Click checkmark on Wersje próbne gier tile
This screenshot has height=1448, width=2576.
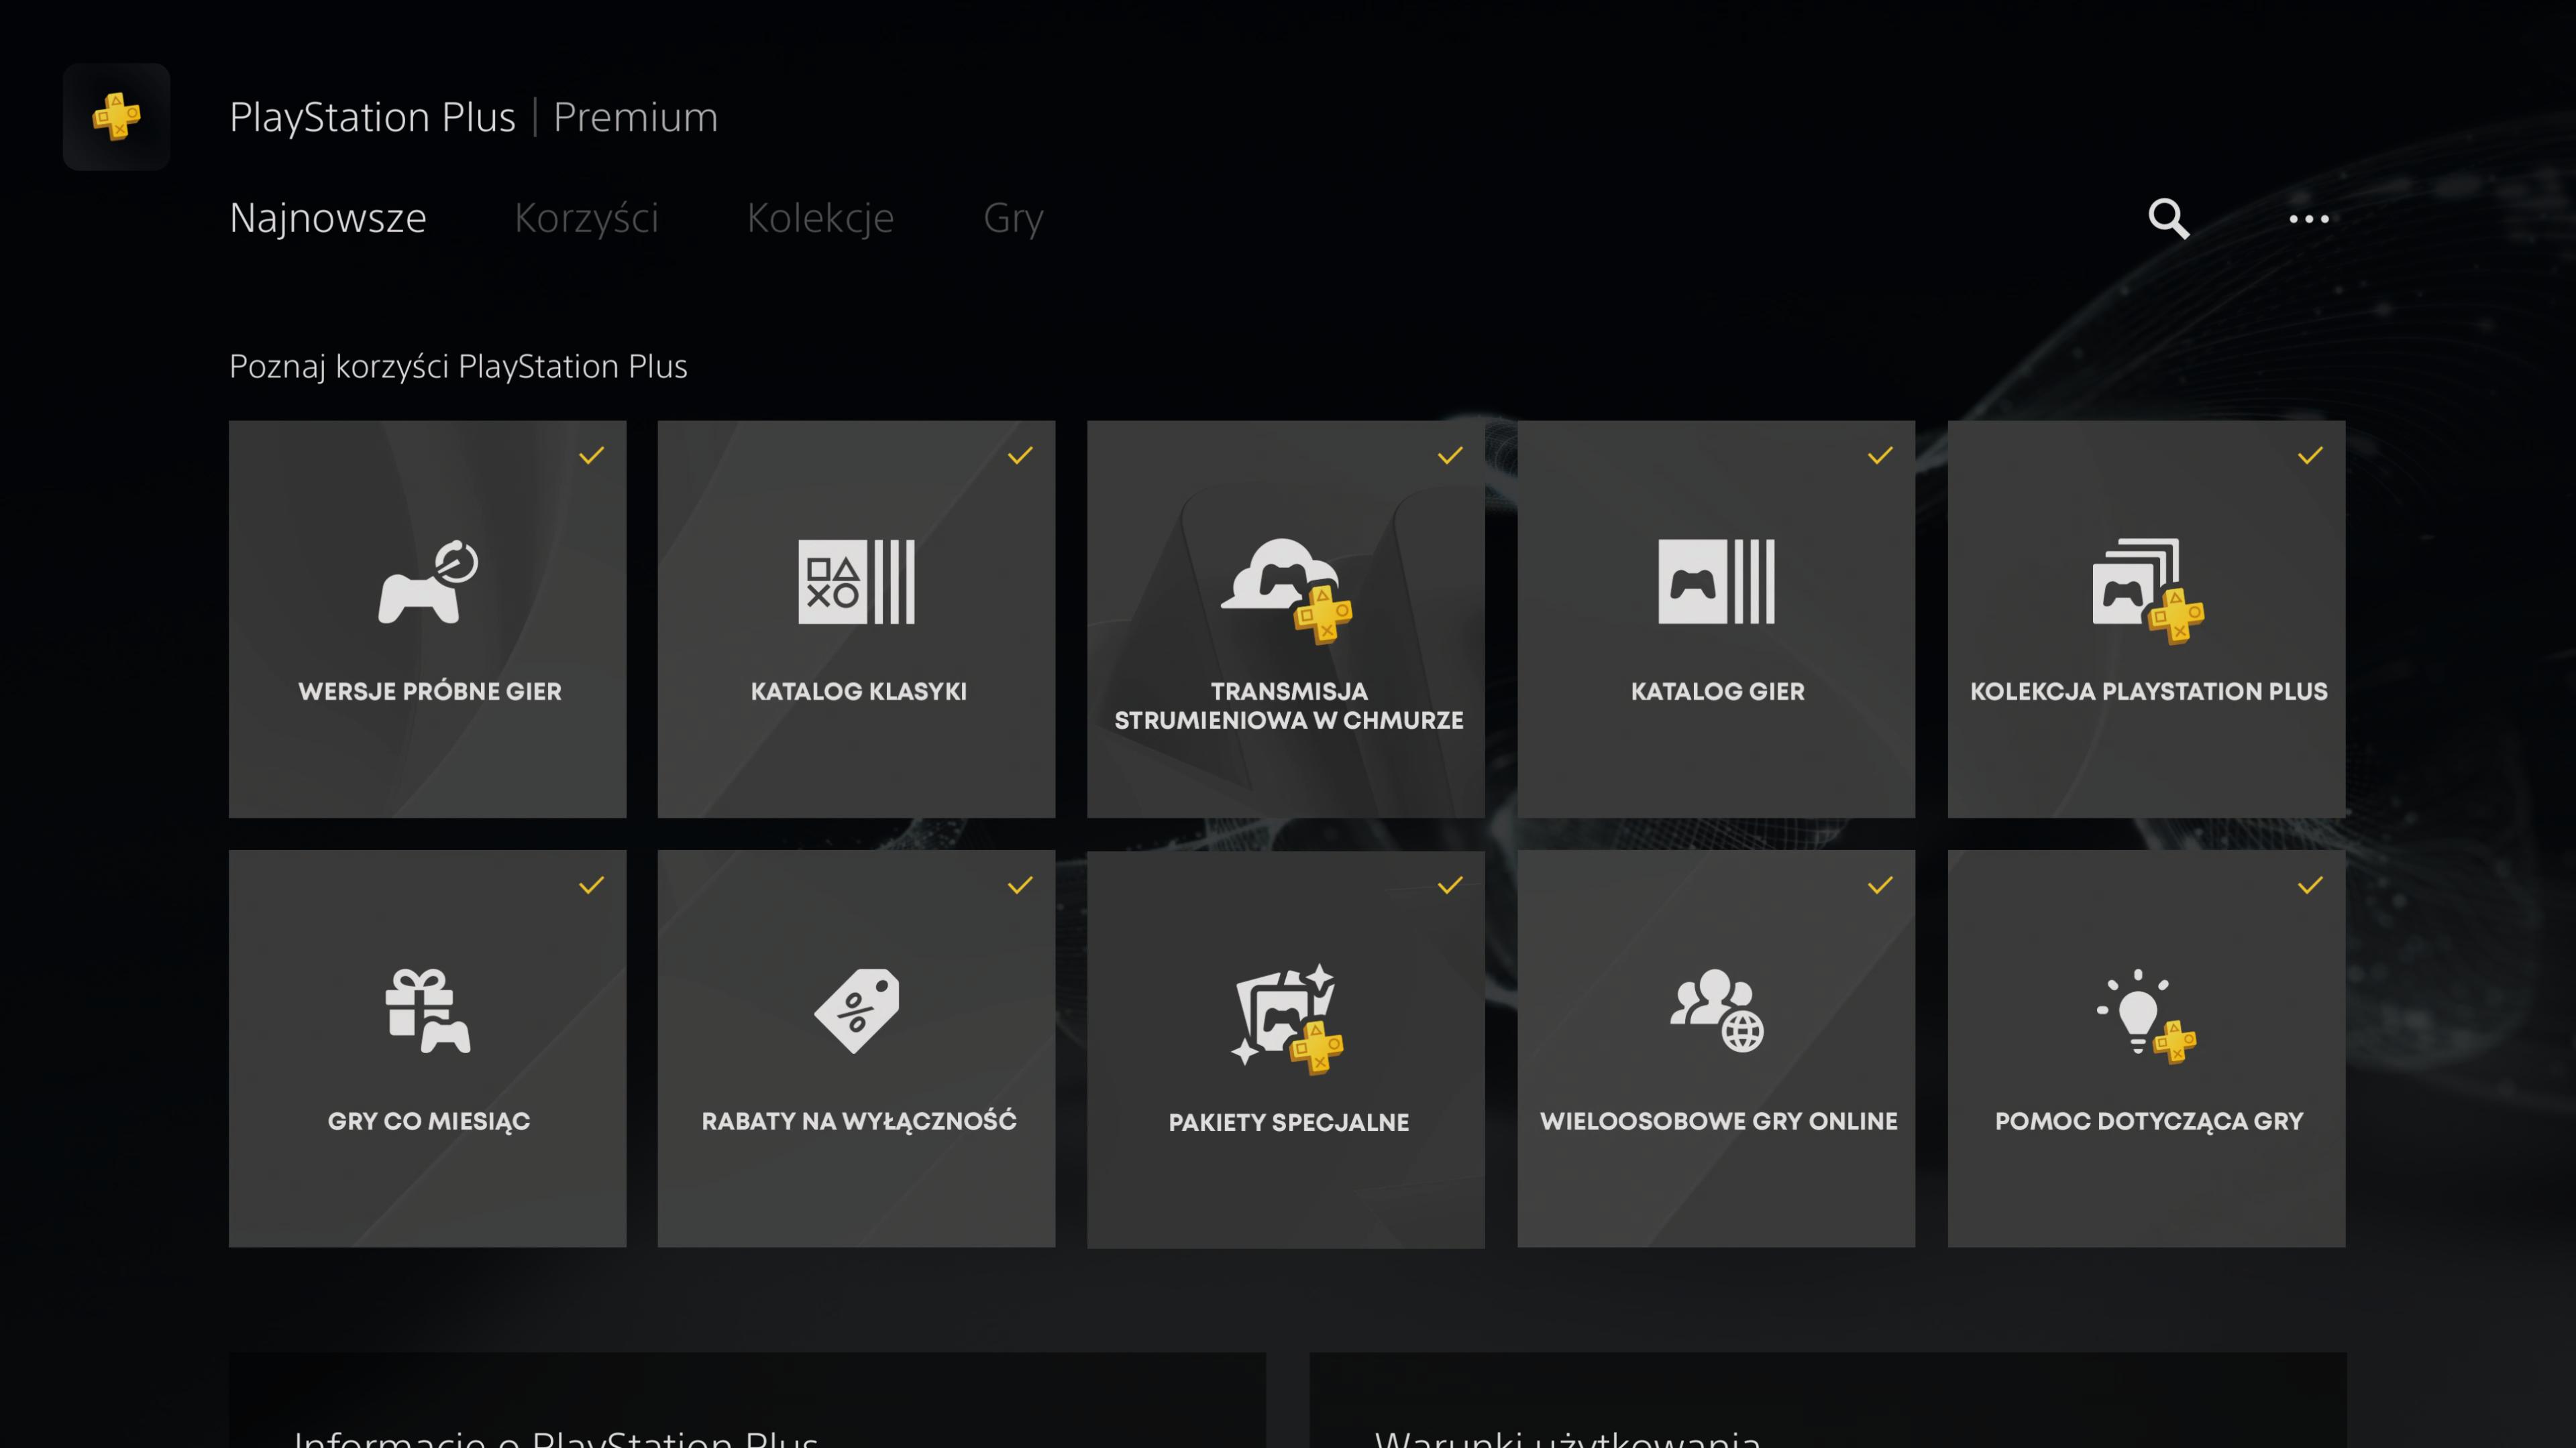[591, 456]
